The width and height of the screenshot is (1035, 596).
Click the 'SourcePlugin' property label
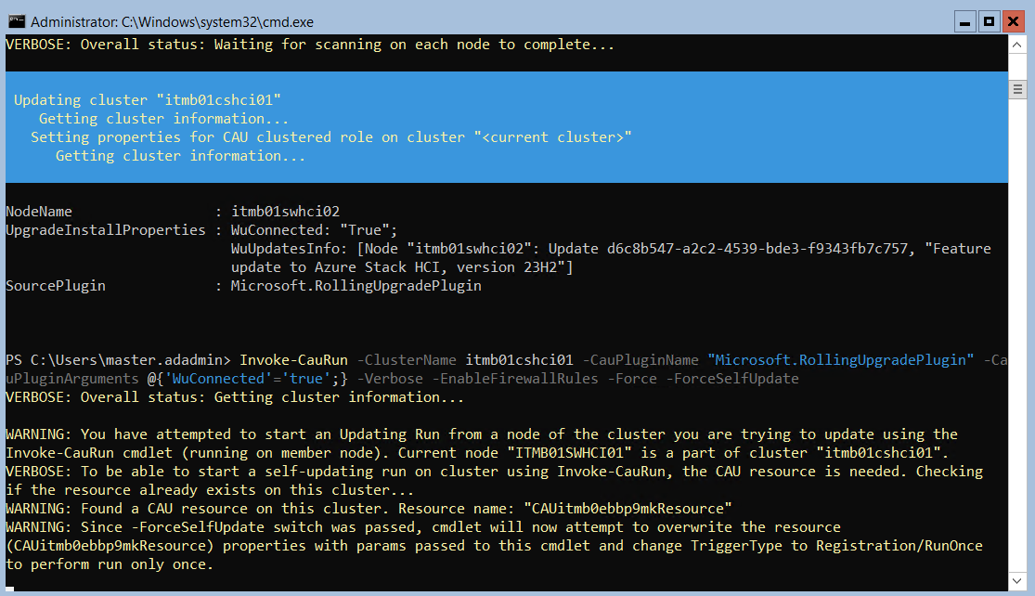56,285
